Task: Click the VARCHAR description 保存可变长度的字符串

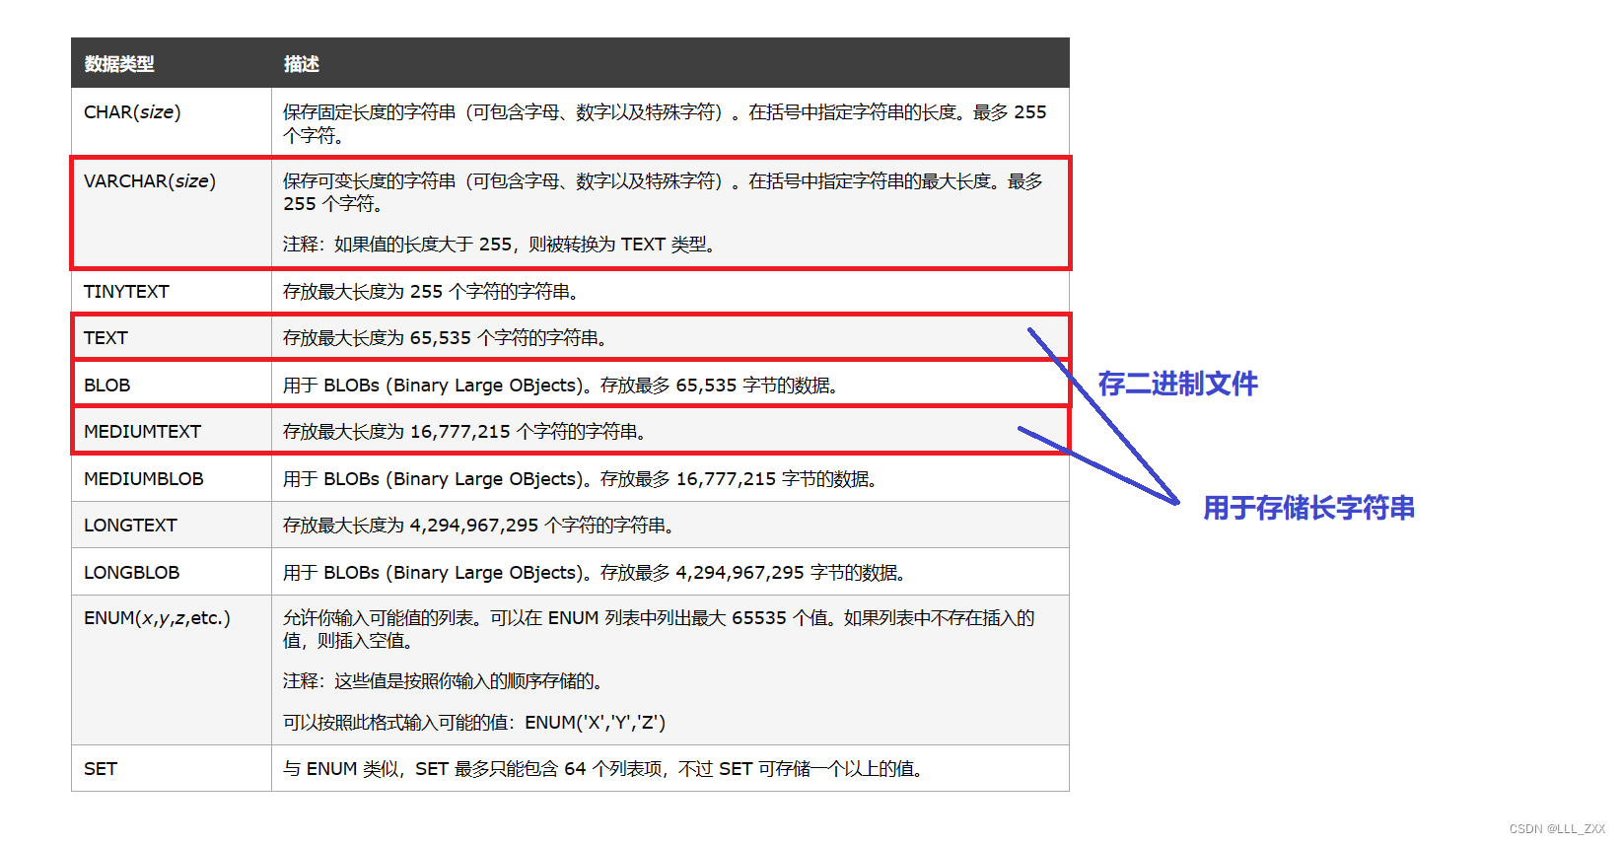Action: click(663, 192)
